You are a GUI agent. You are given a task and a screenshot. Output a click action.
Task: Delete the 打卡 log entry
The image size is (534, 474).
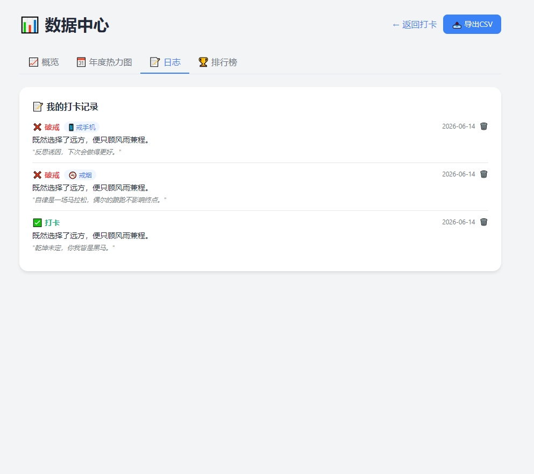(483, 222)
